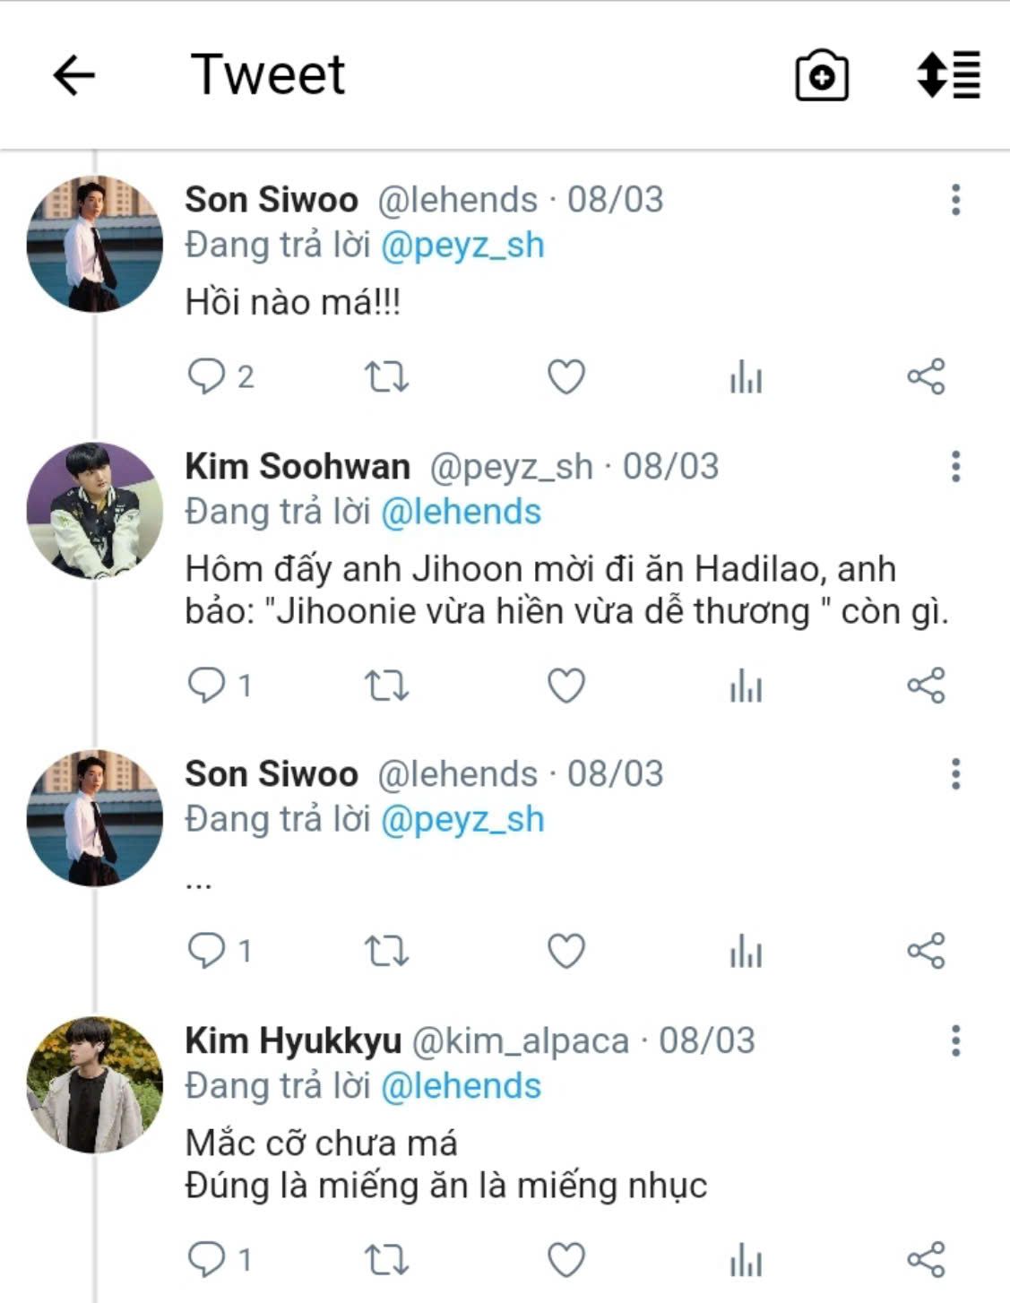Share Son Siwoo's "..." tweet
1010x1303 pixels.
(926, 951)
